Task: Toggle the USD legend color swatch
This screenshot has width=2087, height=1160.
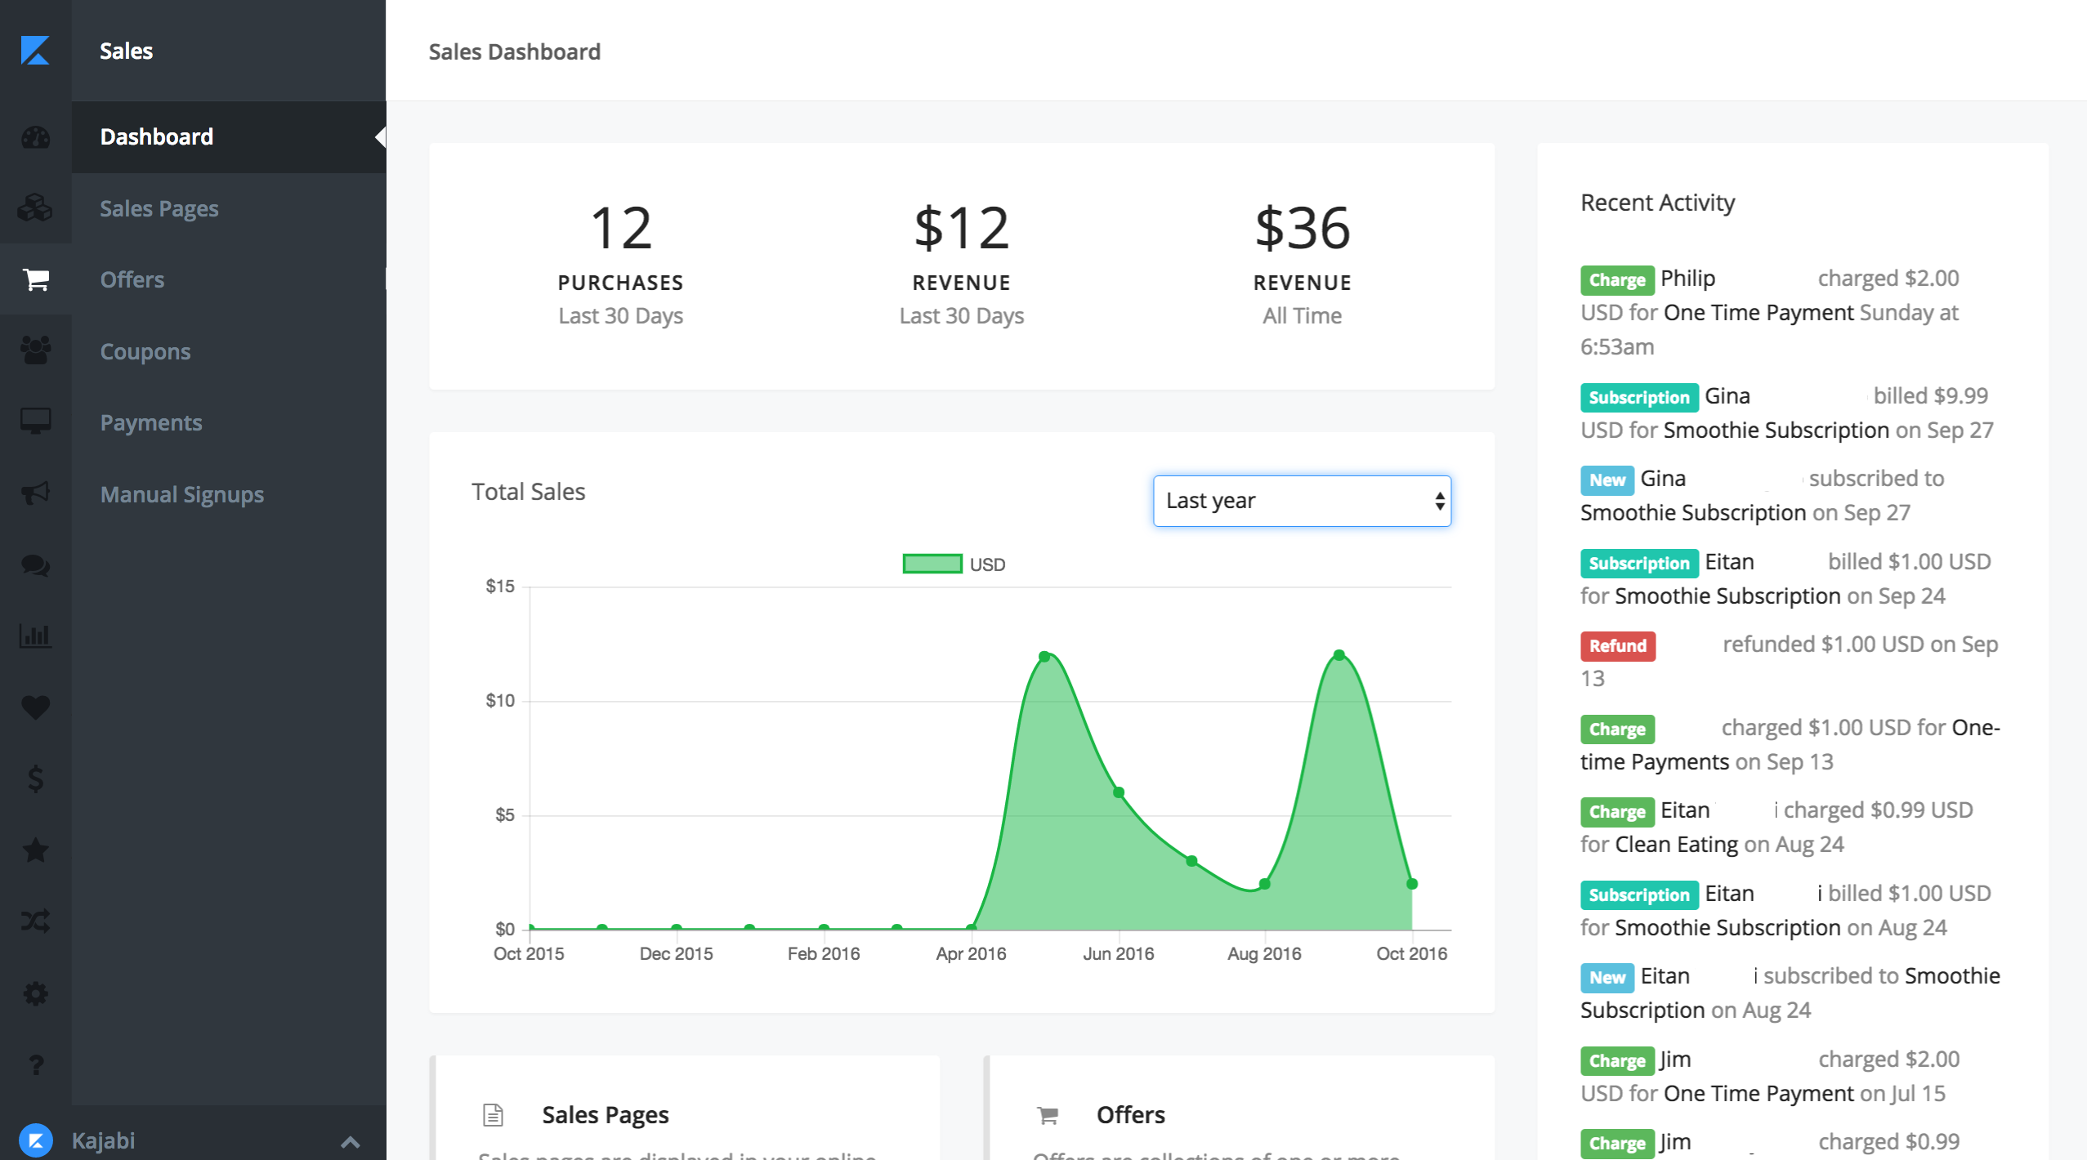Action: [932, 564]
